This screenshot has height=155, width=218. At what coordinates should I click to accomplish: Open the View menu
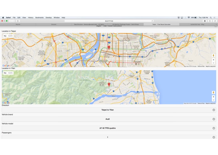[24, 18]
